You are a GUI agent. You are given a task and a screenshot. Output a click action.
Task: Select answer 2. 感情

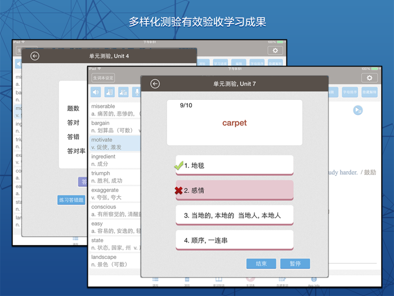point(235,191)
